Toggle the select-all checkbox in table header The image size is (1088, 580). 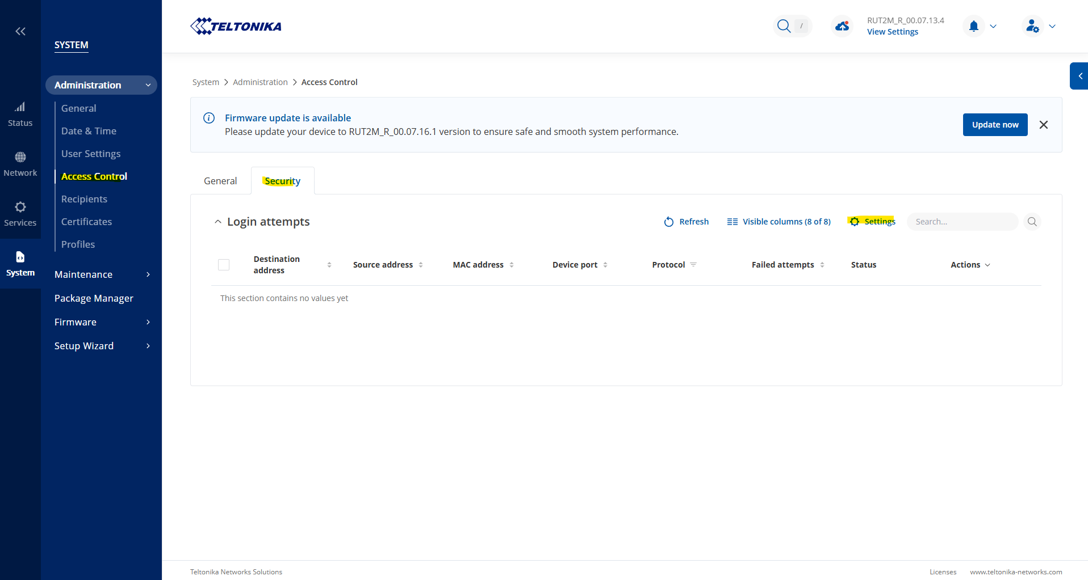pyautogui.click(x=224, y=265)
